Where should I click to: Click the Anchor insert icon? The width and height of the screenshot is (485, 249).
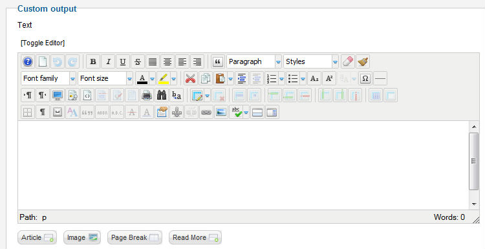(x=177, y=112)
